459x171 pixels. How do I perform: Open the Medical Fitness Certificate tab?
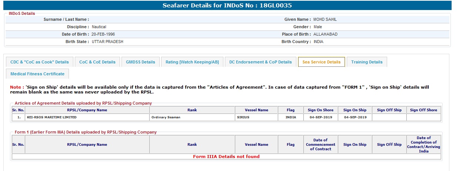(37, 74)
